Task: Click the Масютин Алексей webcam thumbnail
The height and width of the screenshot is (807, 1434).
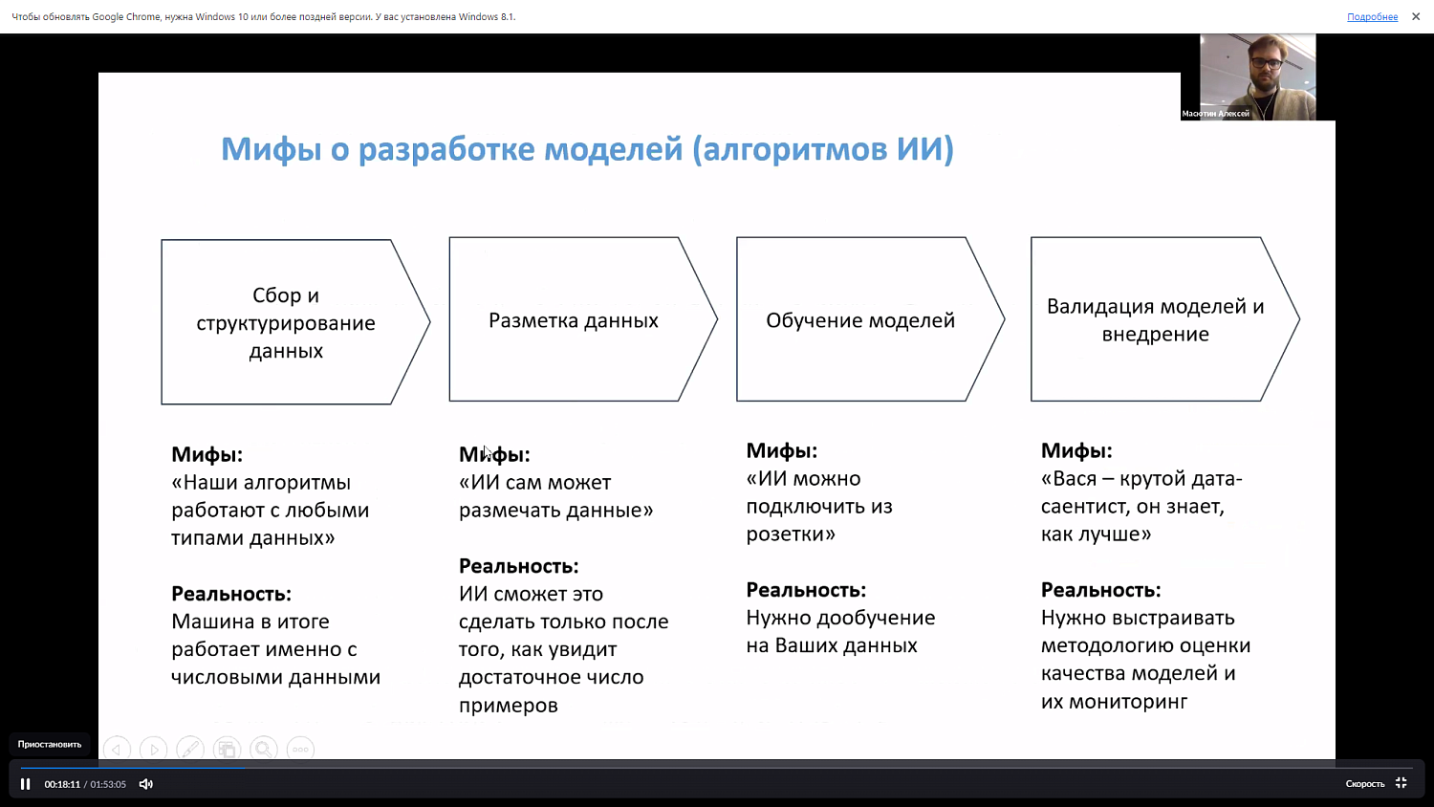Action: [x=1257, y=76]
